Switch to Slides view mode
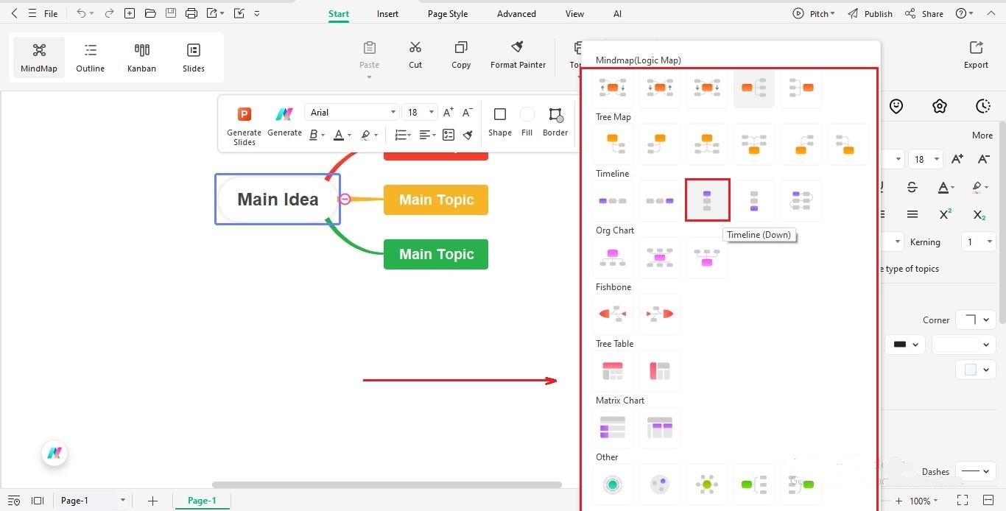Image resolution: width=1006 pixels, height=511 pixels. (194, 57)
